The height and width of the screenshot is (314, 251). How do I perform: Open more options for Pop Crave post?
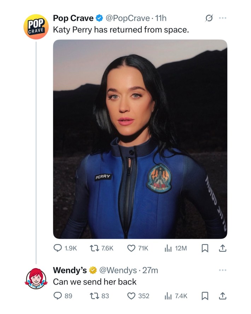pos(222,18)
